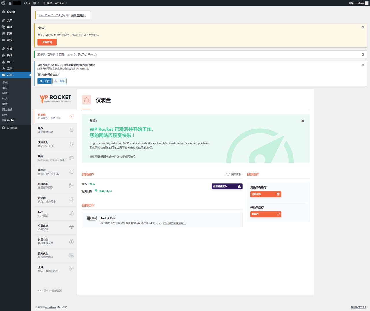Close the 恭喜 congratulations banner
Viewport: 370px width, 311px height.
tap(303, 121)
